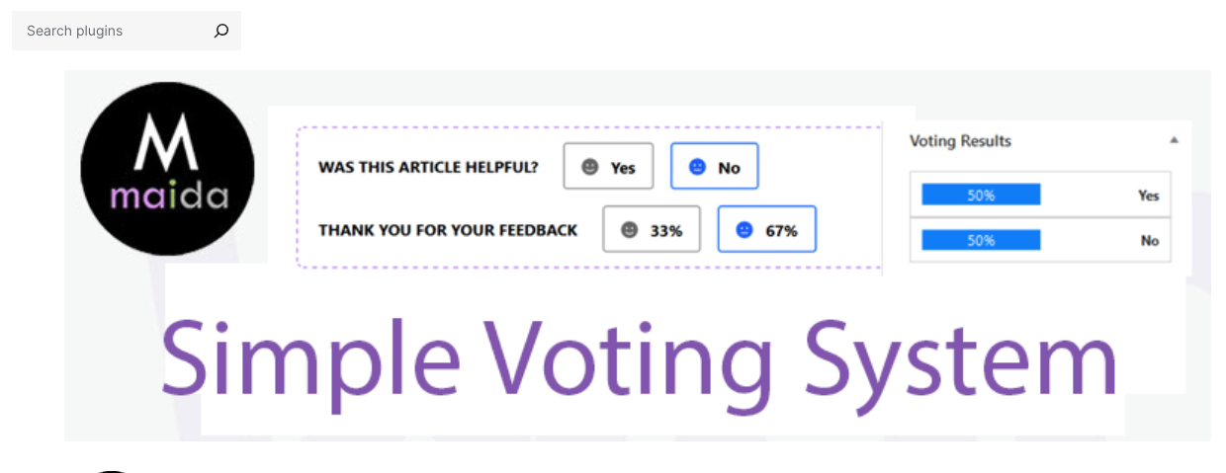Click the search magnifier icon
The height and width of the screenshot is (473, 1226).
click(x=221, y=31)
